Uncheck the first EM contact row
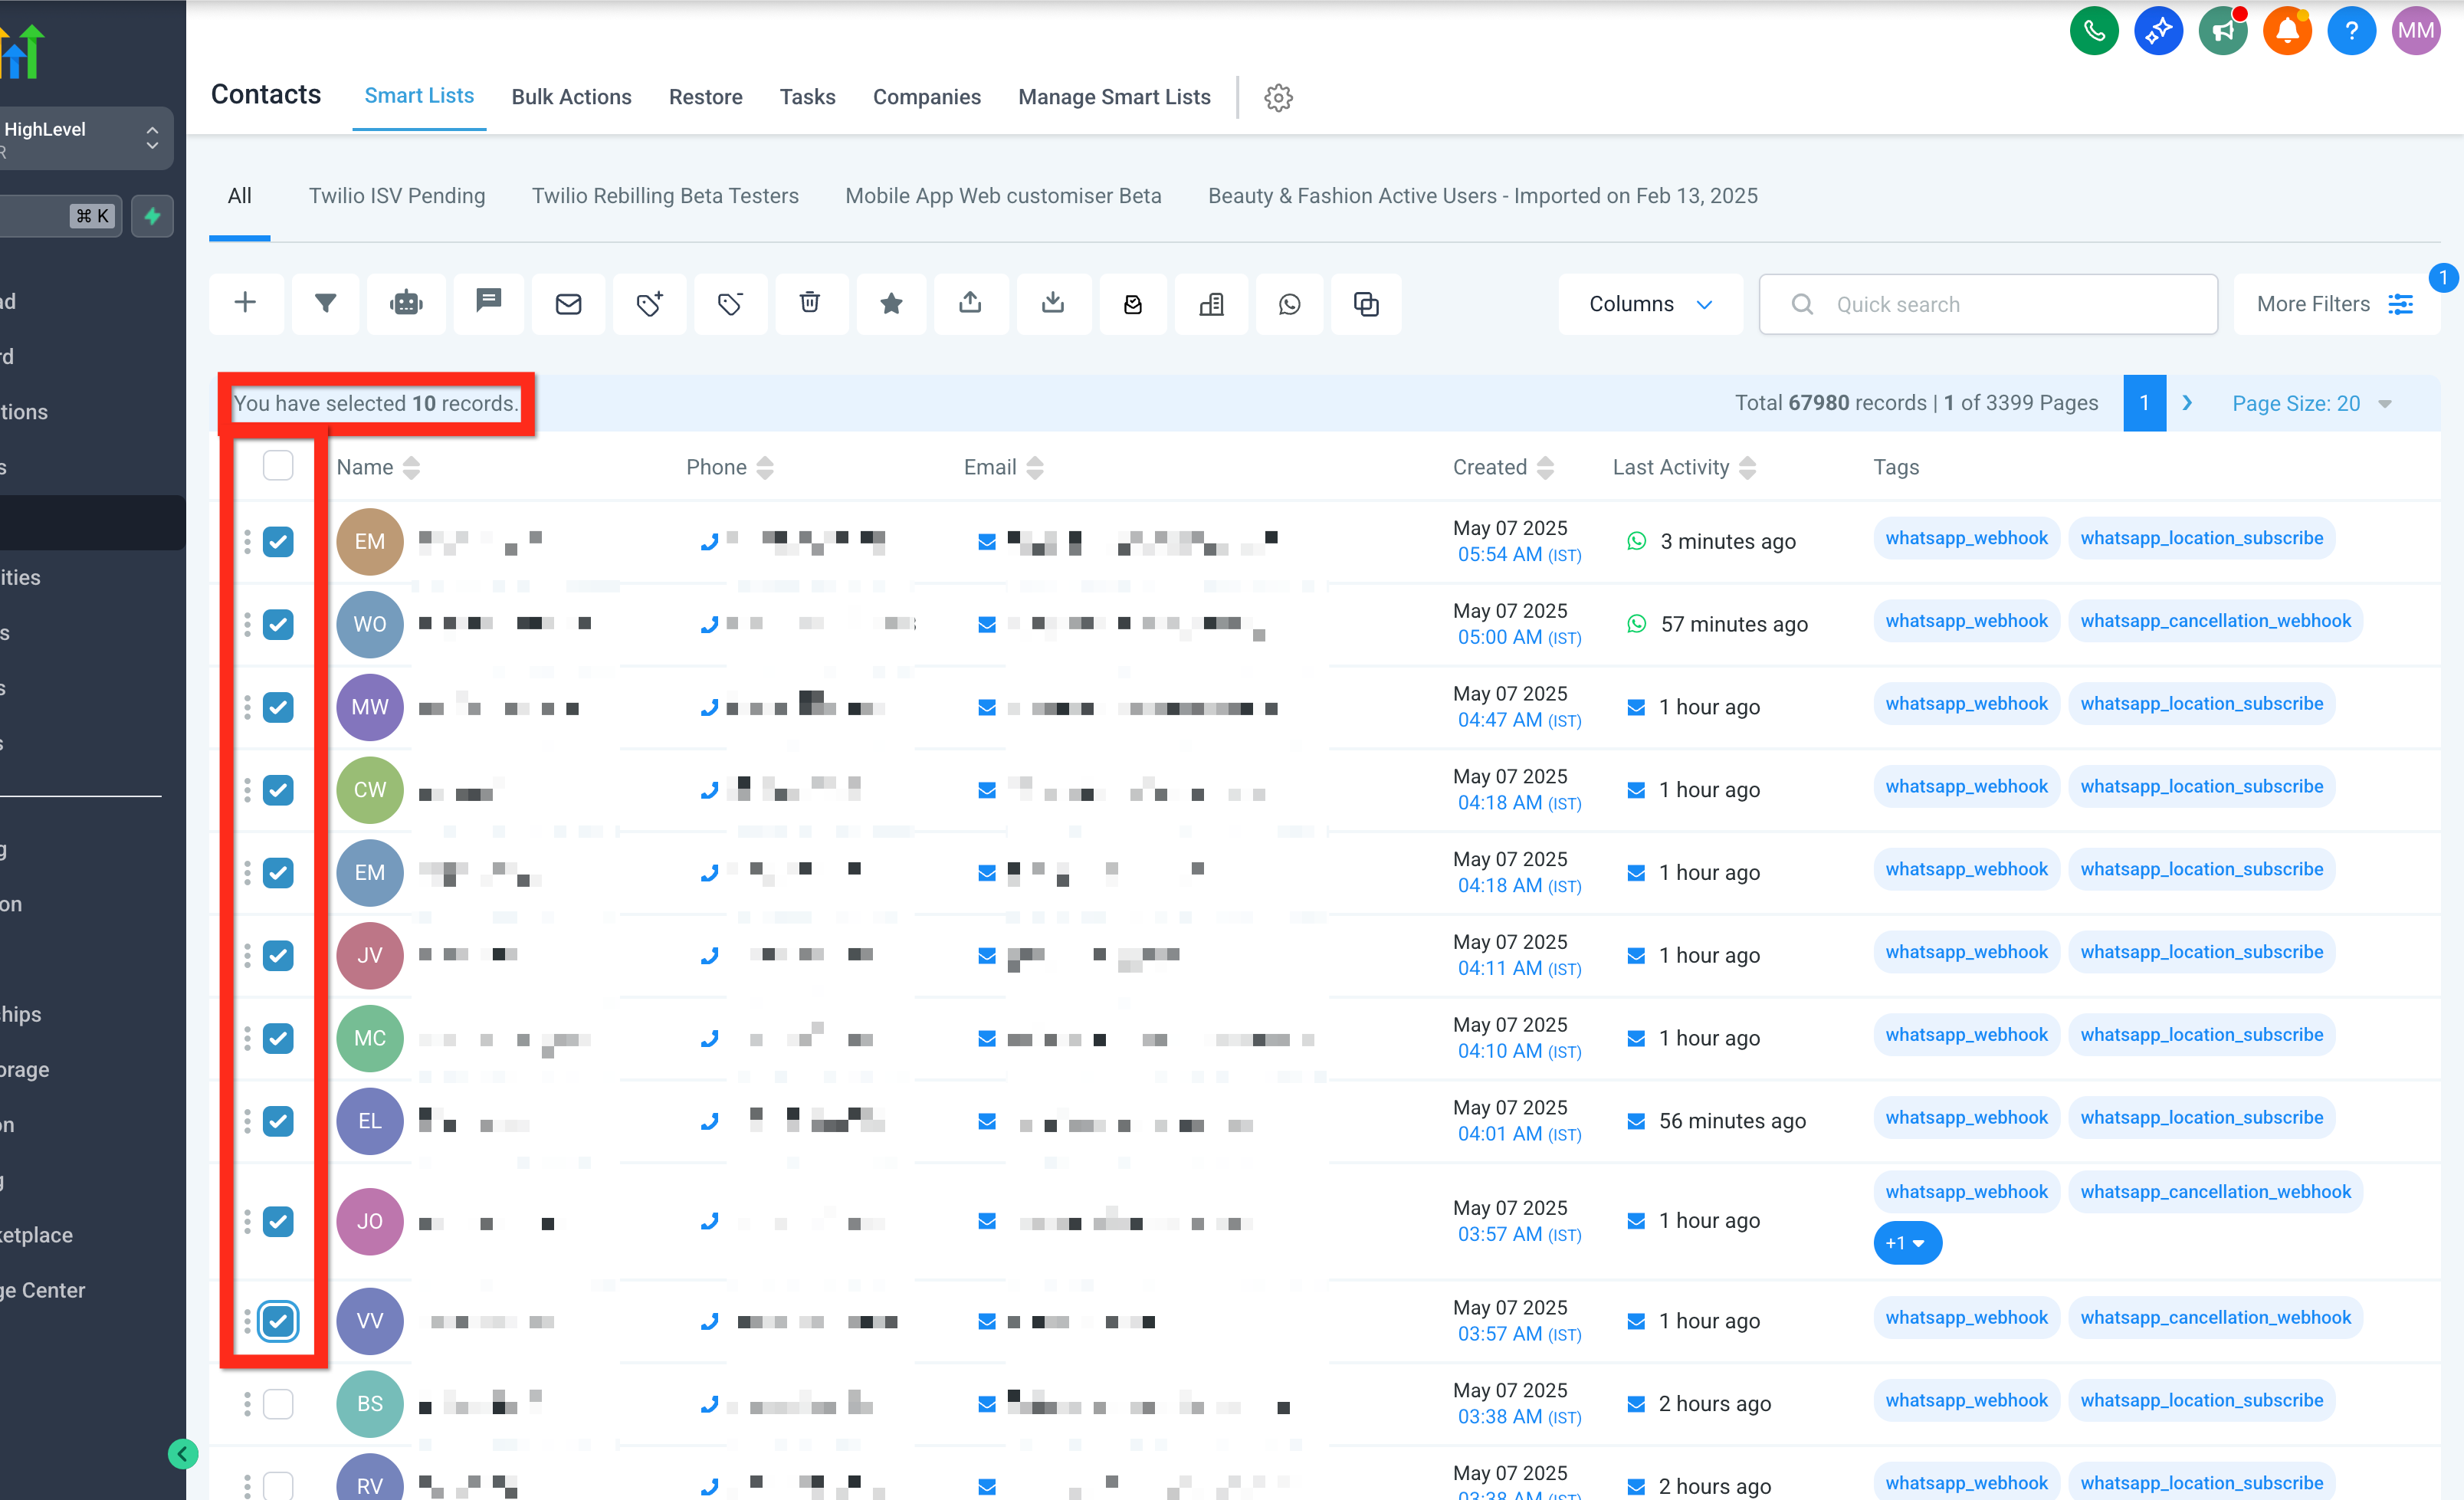The width and height of the screenshot is (2464, 1500). [278, 541]
